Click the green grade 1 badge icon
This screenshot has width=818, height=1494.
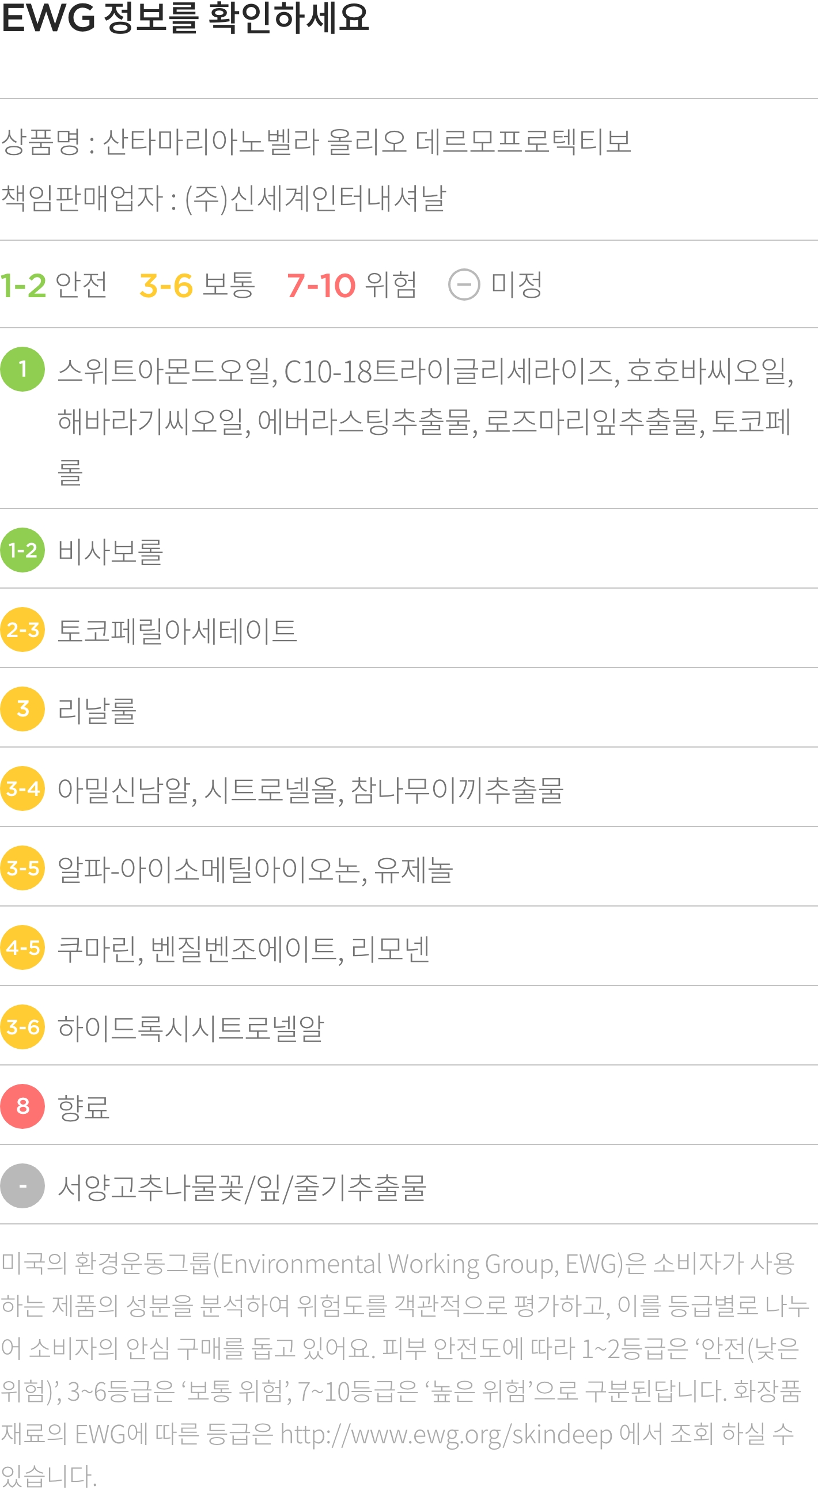[22, 369]
